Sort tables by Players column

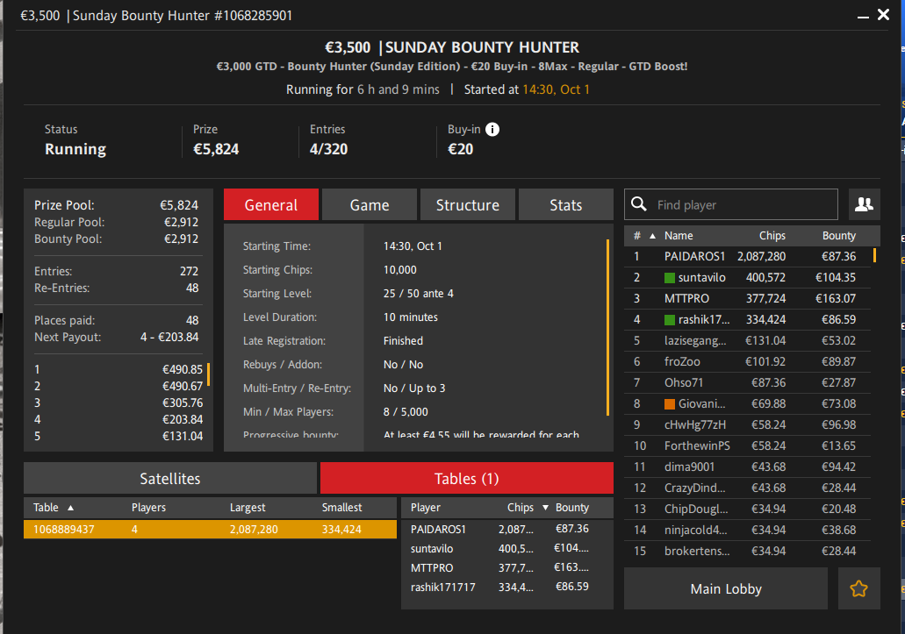[148, 507]
